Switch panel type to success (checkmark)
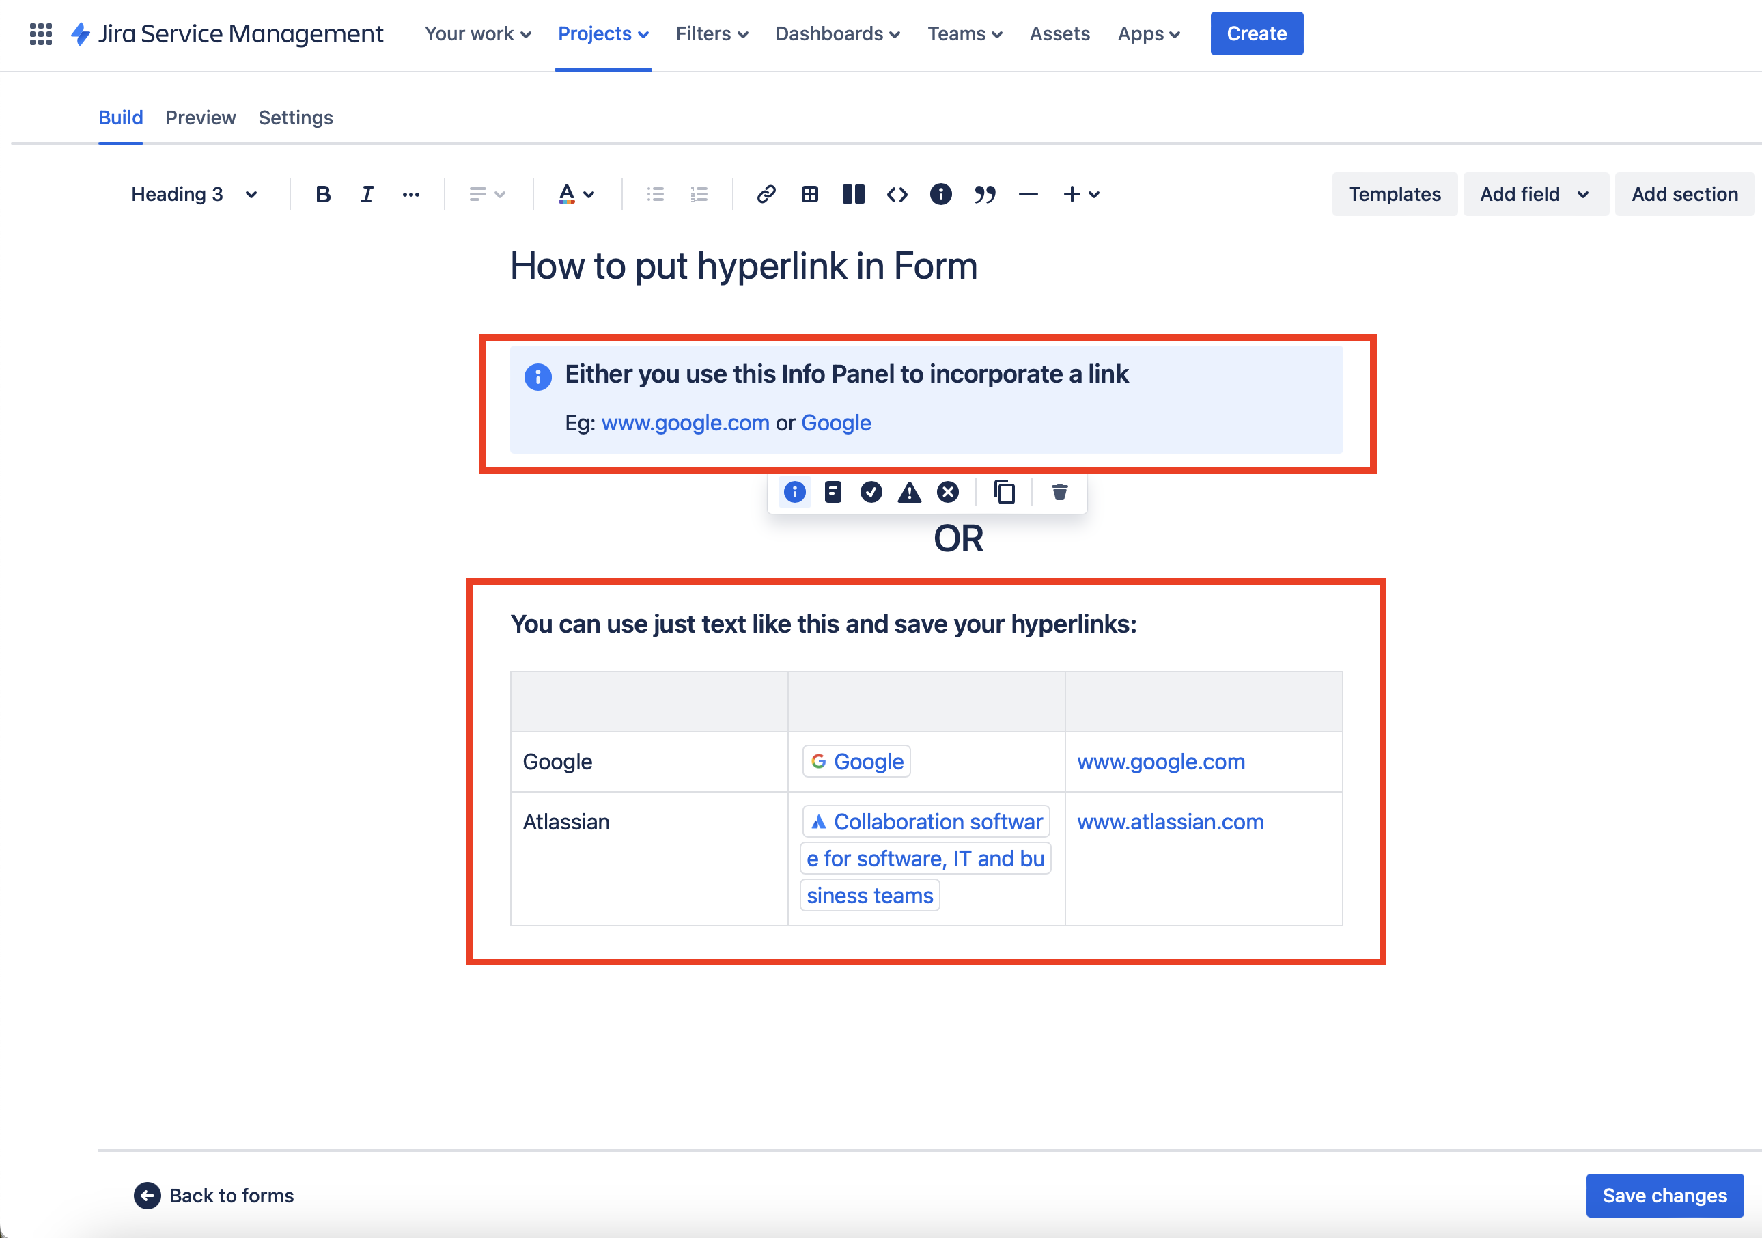The width and height of the screenshot is (1762, 1238). coord(872,492)
